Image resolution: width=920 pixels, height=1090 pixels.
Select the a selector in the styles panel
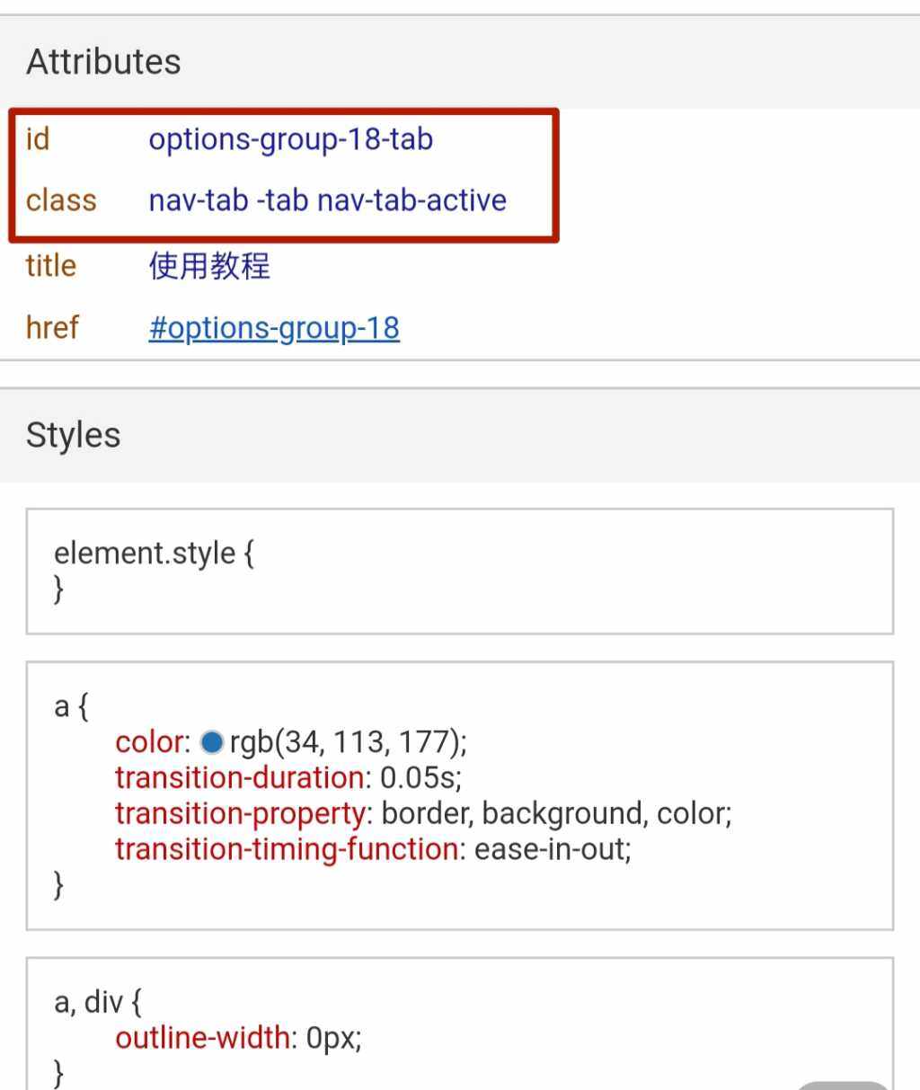(x=61, y=706)
